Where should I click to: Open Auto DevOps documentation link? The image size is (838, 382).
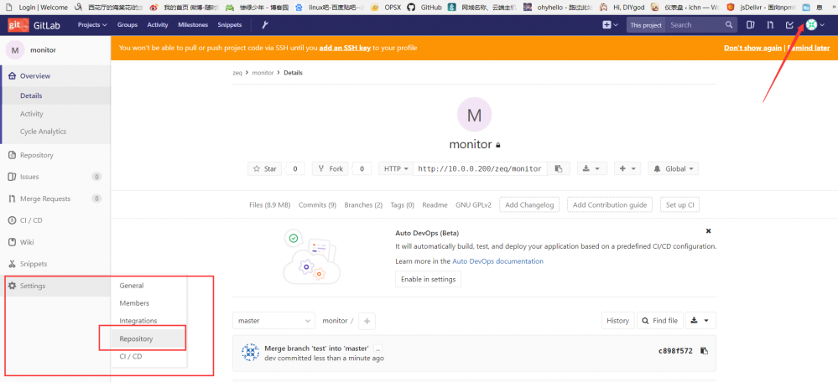[x=497, y=261]
